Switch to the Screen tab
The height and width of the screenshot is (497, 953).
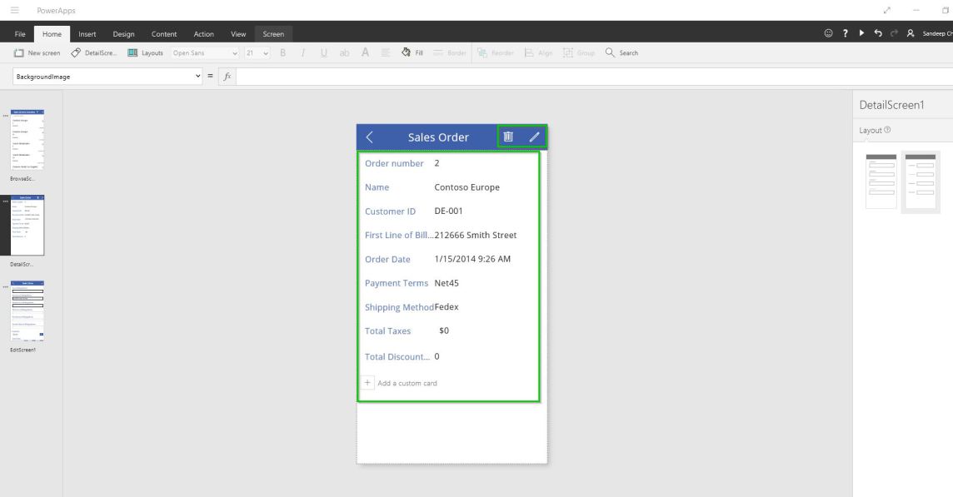click(x=273, y=34)
